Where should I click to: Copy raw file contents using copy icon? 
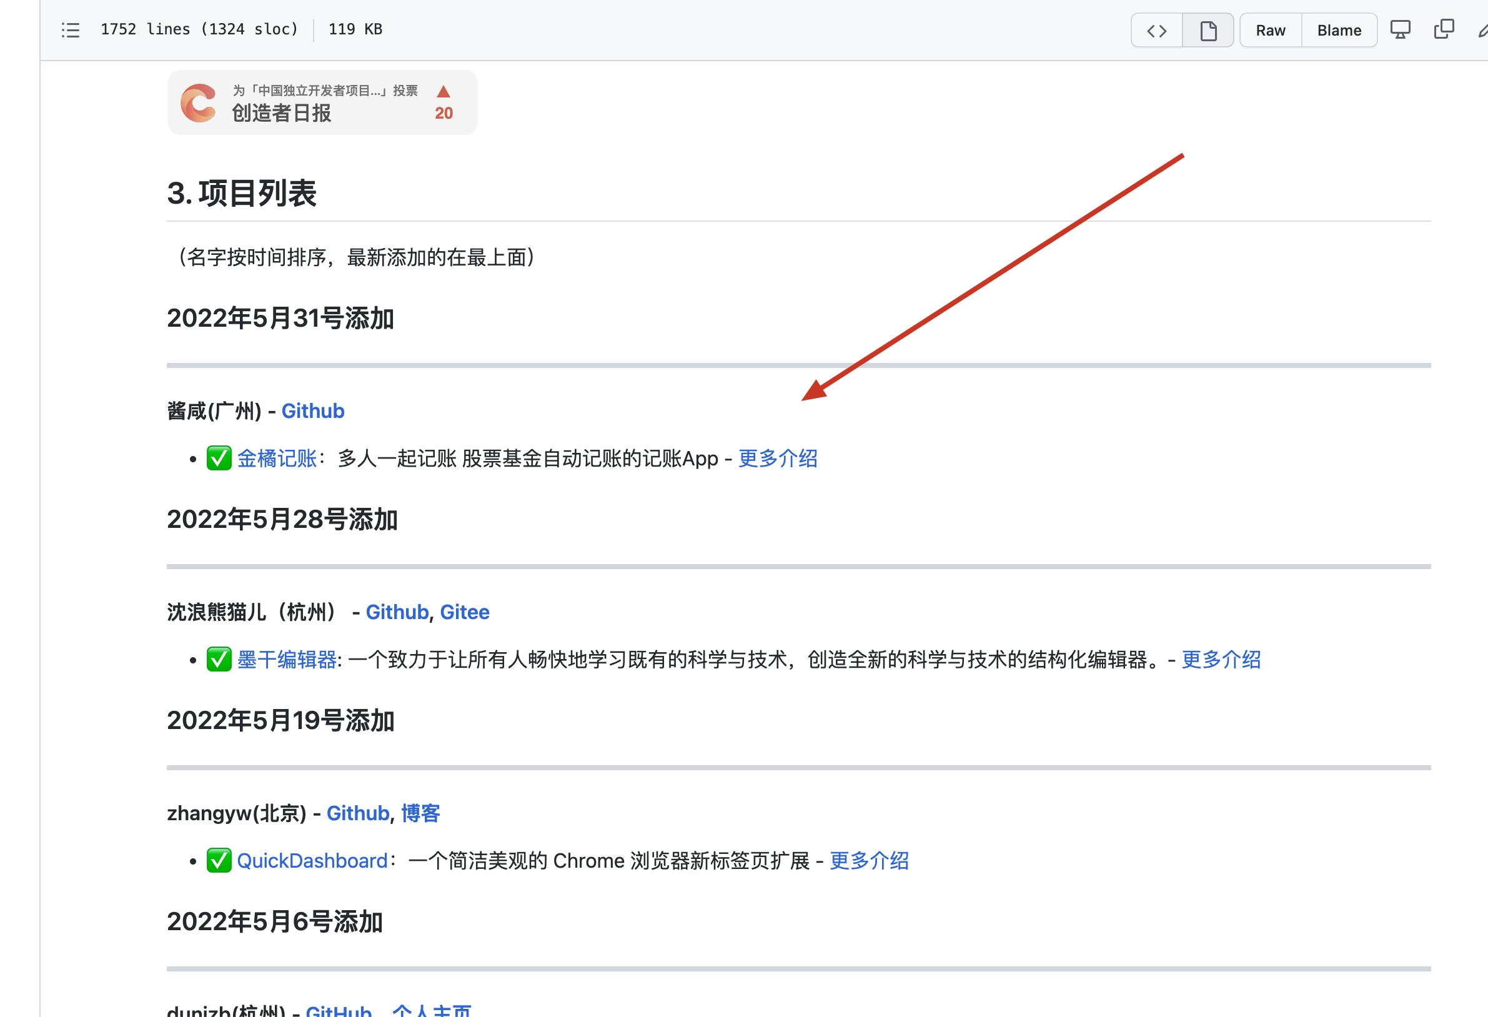coord(1444,29)
